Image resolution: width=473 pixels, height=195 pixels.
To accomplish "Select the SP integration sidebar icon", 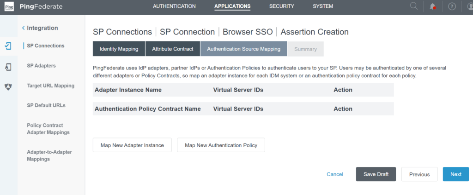I will click(8, 46).
